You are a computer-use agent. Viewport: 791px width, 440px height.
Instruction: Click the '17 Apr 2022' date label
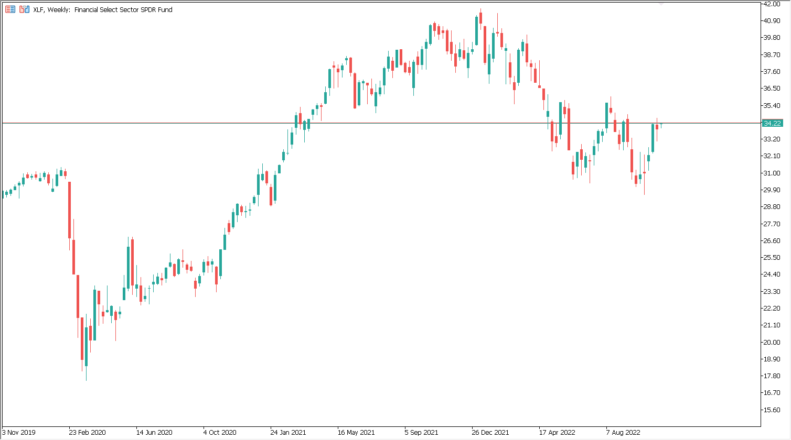tap(557, 433)
